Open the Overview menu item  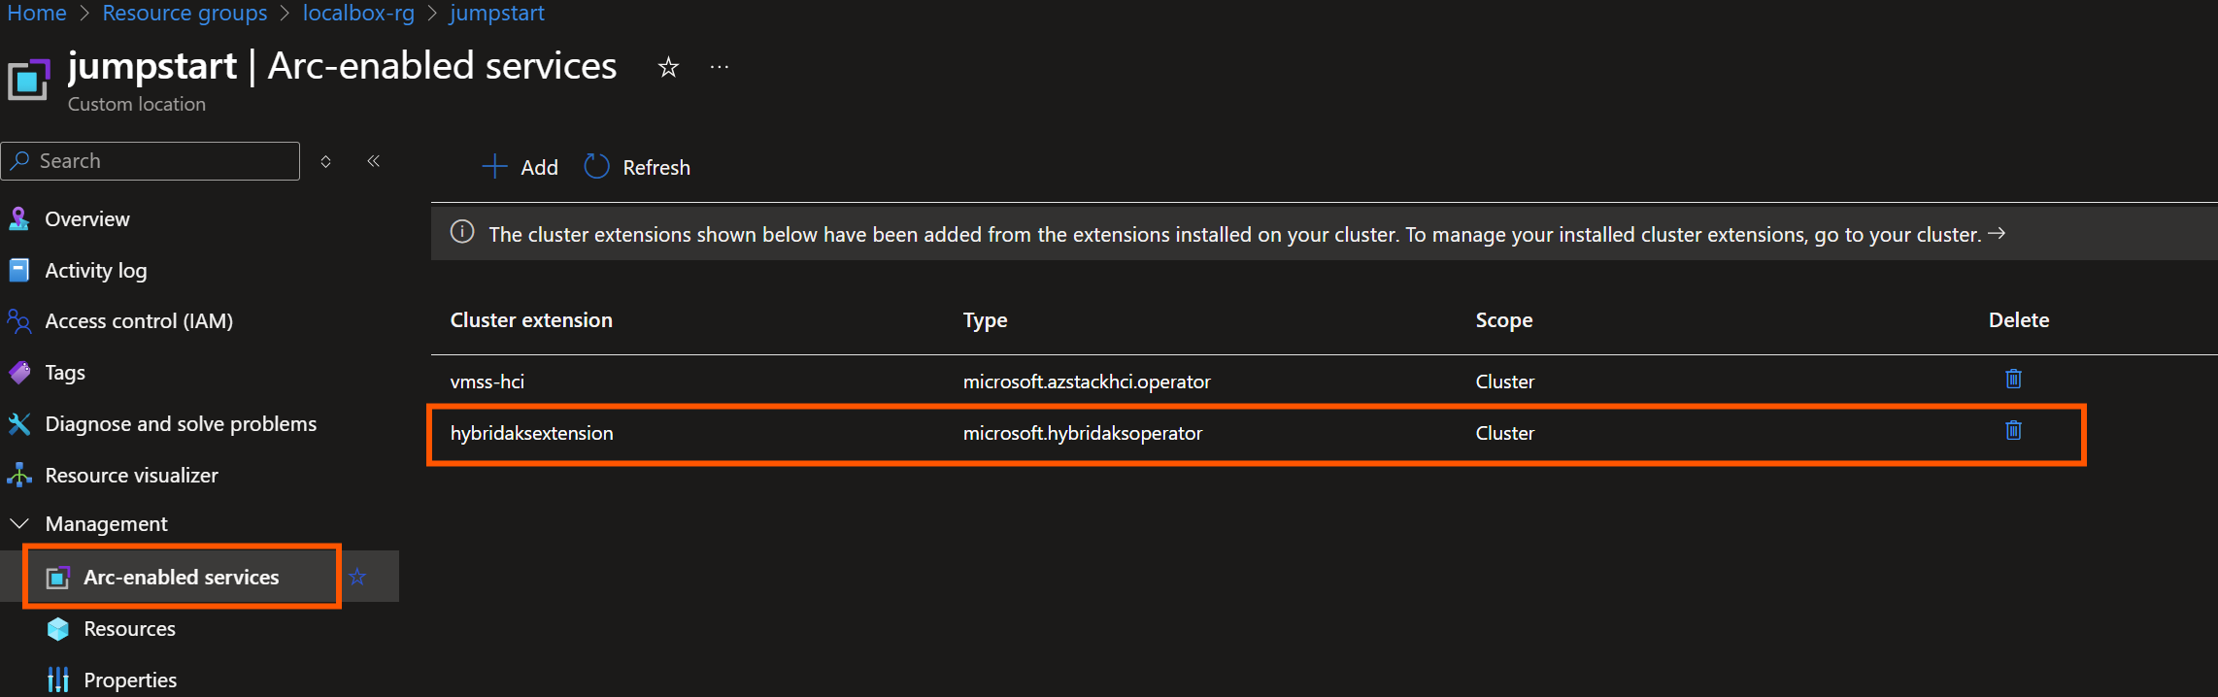(x=86, y=218)
